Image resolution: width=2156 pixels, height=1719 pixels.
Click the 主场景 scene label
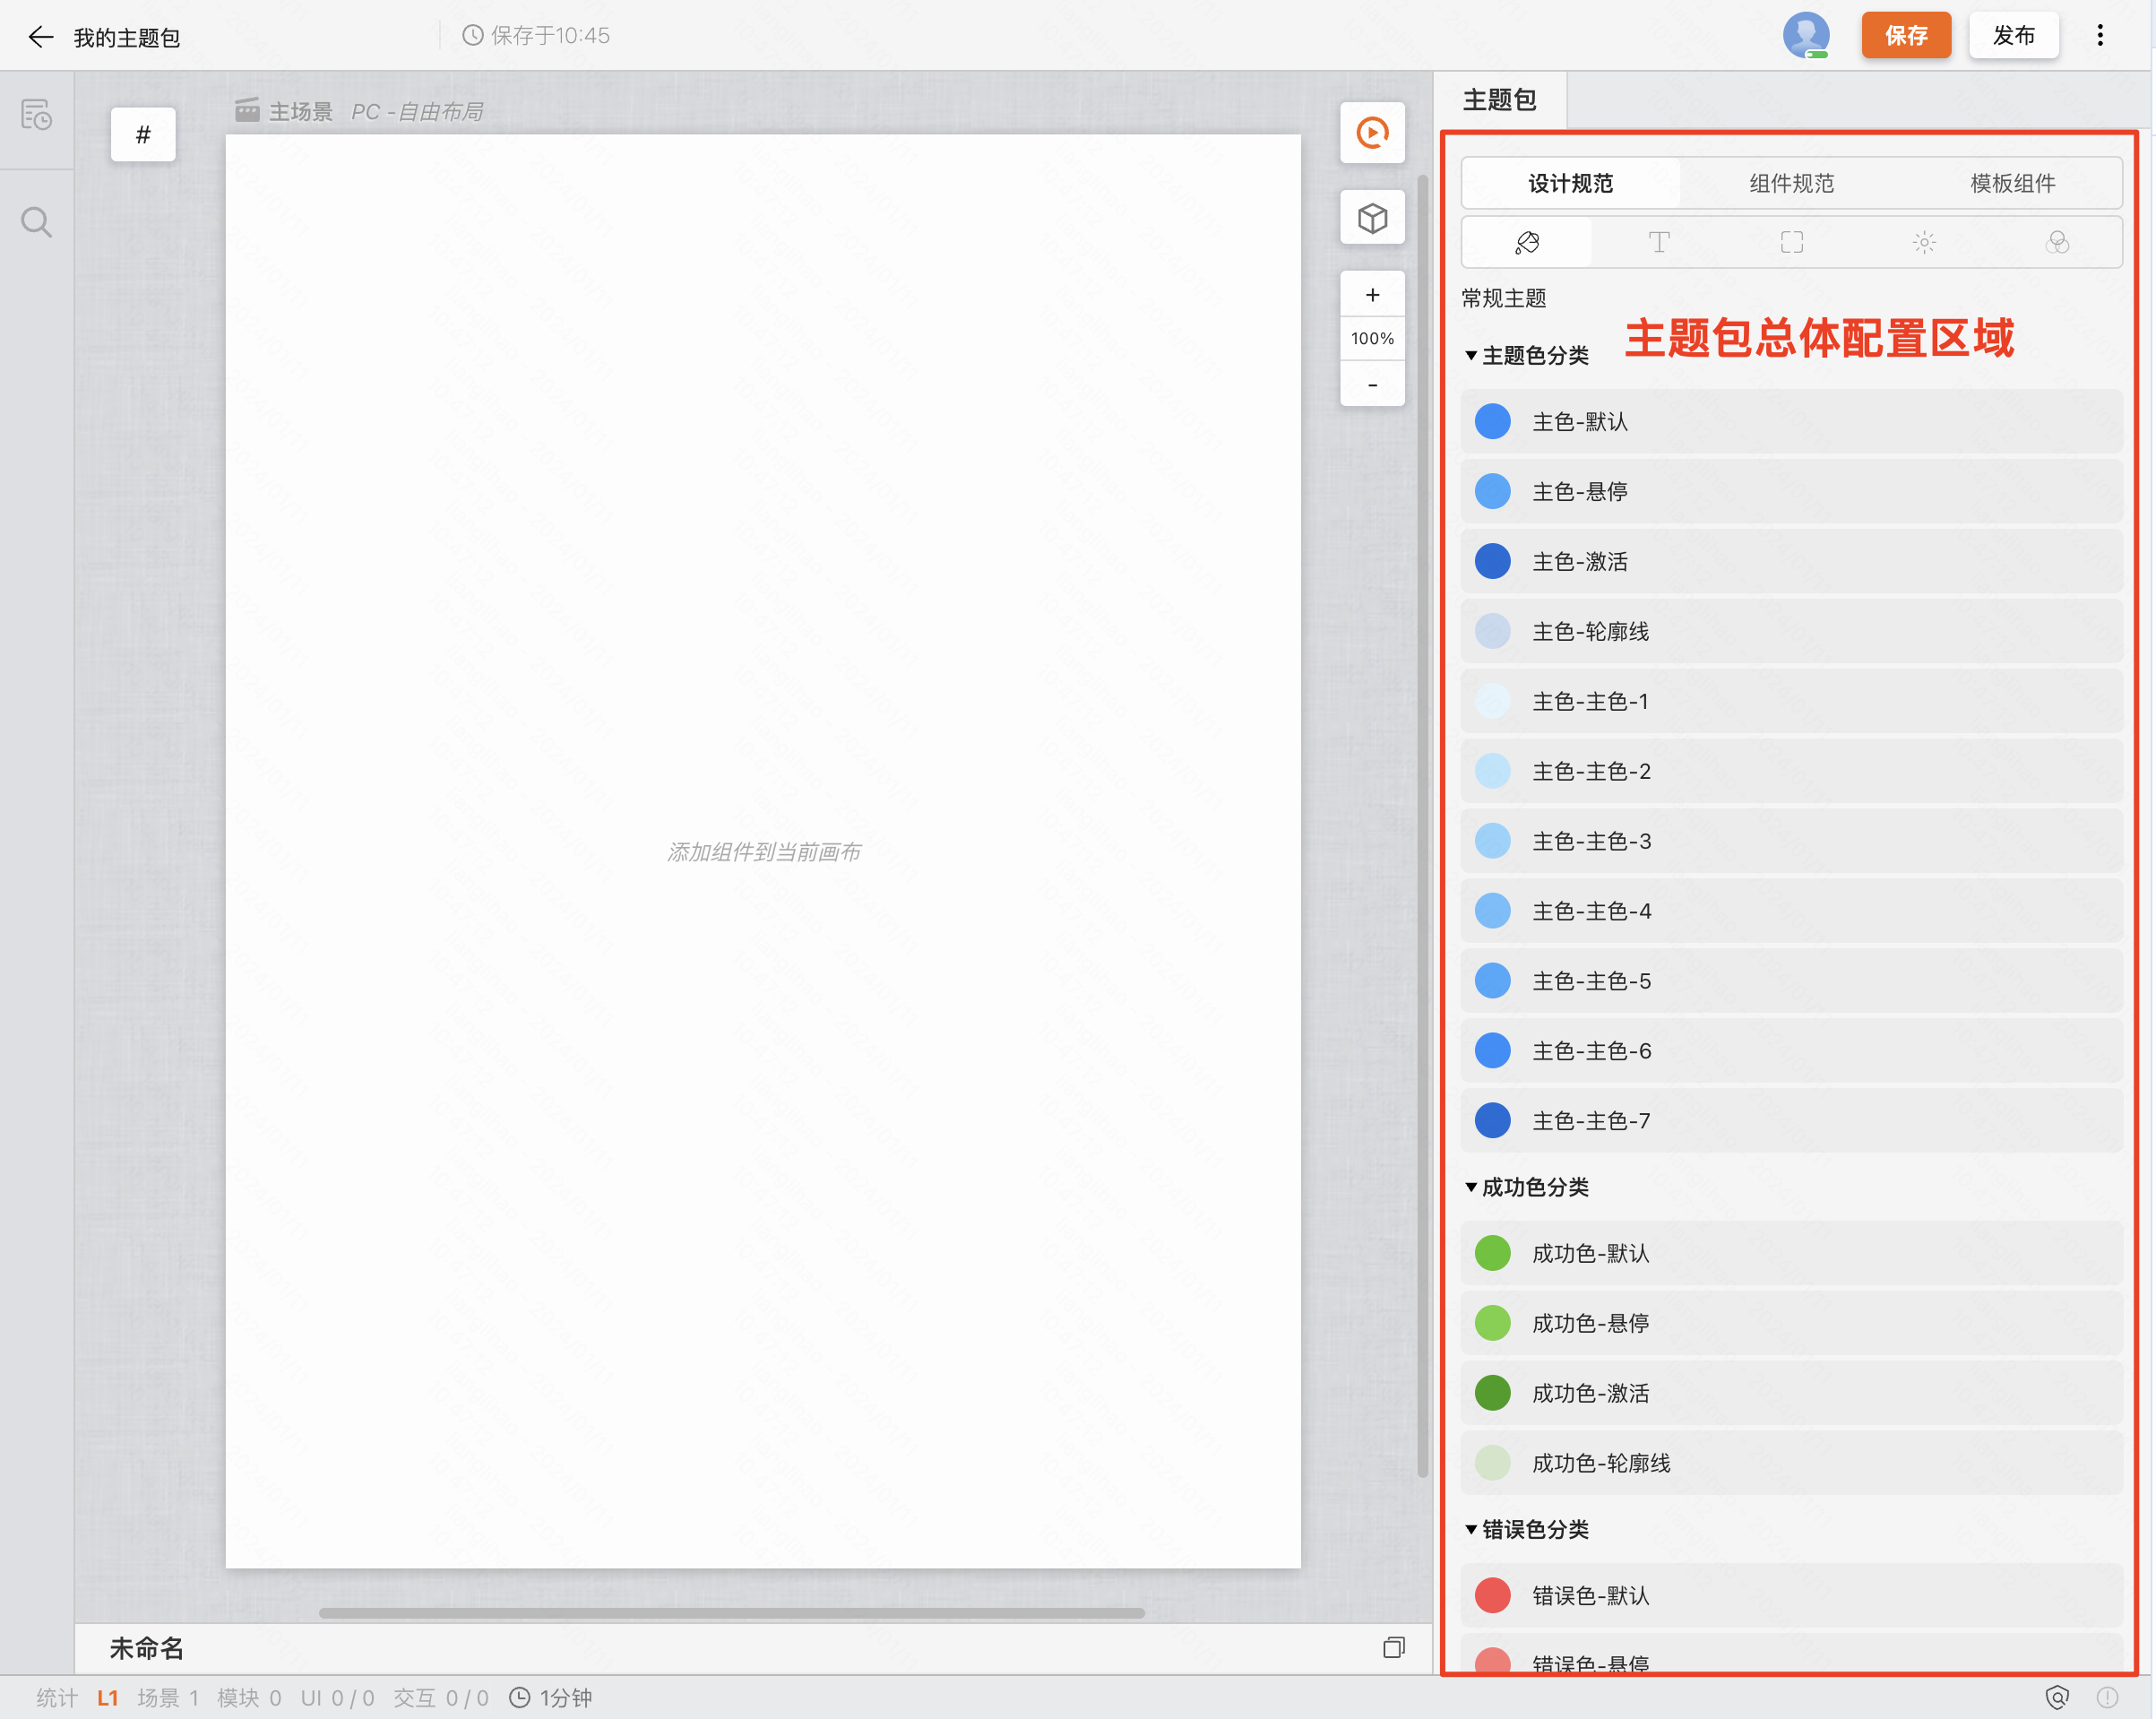tap(300, 111)
